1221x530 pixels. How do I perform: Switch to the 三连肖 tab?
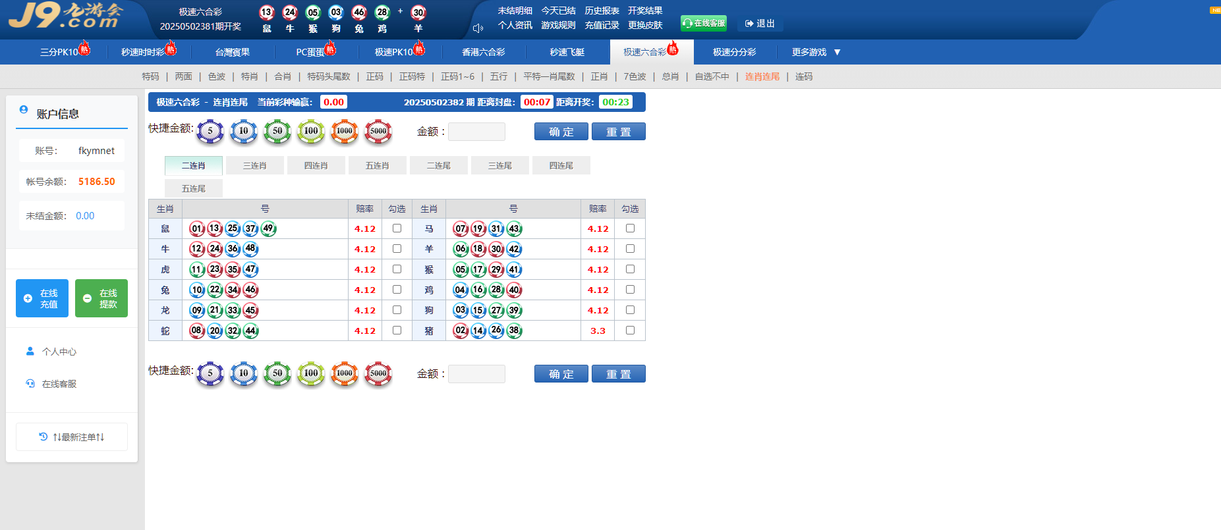(255, 165)
